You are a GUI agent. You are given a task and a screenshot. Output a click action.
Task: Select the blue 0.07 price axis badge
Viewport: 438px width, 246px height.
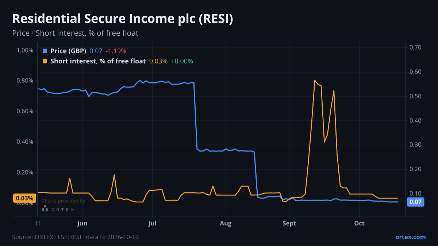(415, 202)
